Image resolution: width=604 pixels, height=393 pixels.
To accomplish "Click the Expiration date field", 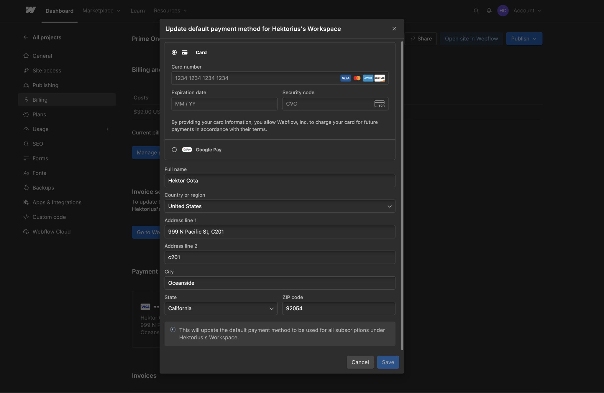I will (224, 104).
